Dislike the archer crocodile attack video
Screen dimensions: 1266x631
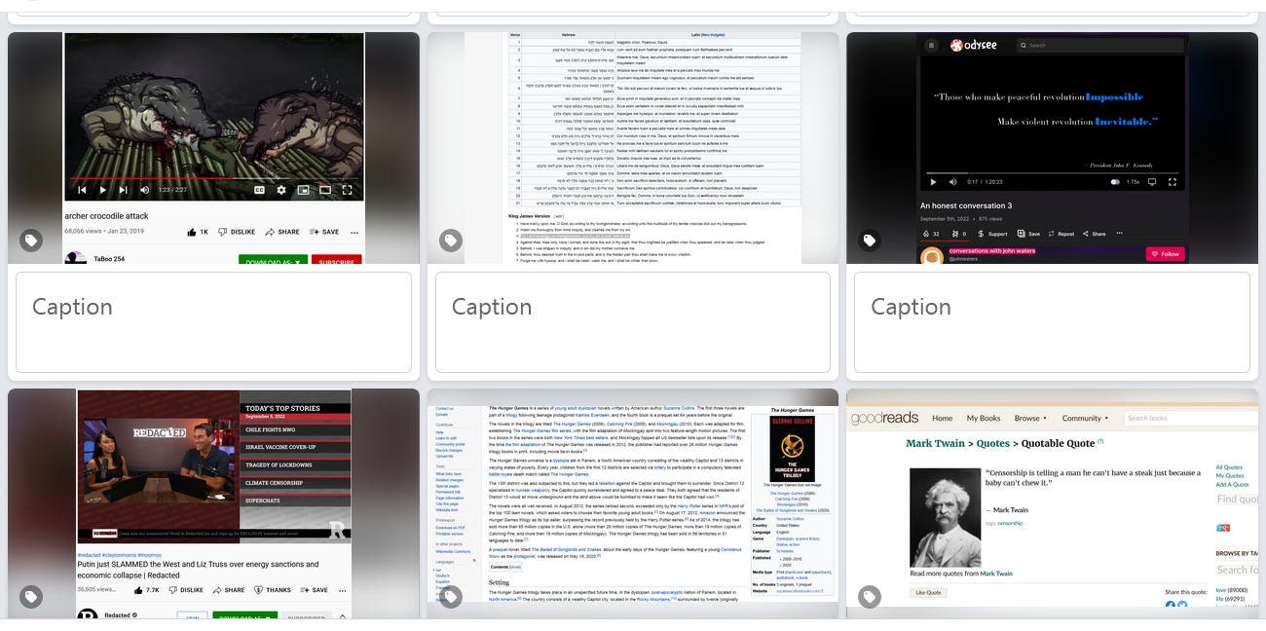(x=237, y=232)
